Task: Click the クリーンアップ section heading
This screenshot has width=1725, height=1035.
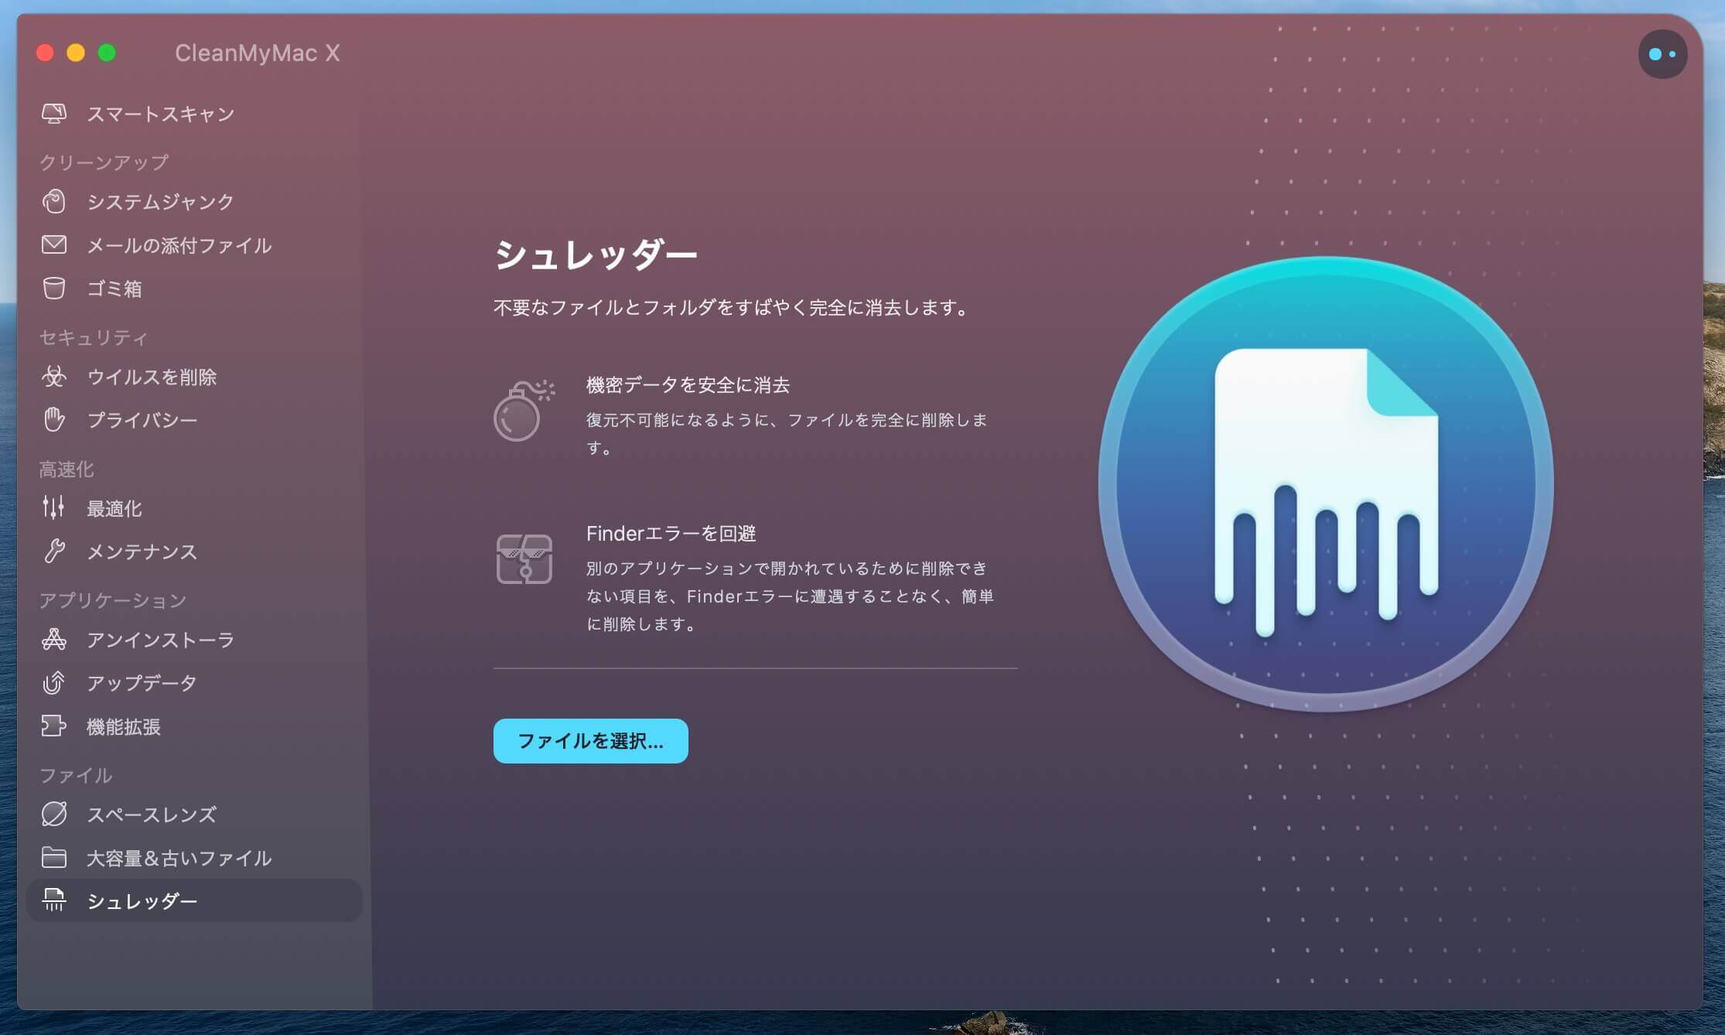Action: click(x=104, y=161)
